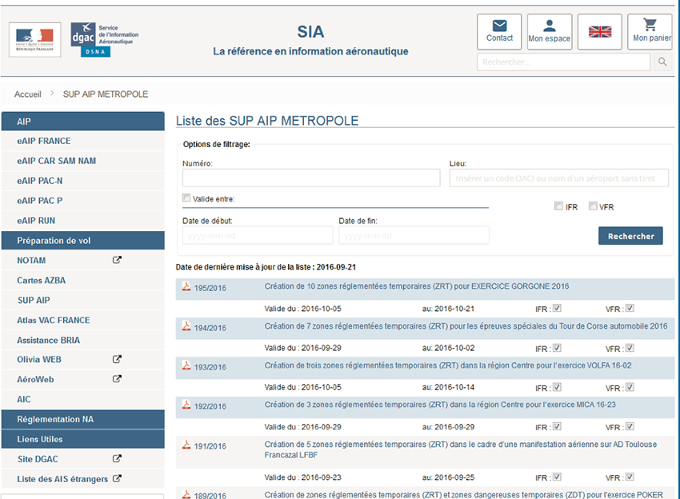This screenshot has height=499, width=680.
Task: Enable the Valide entre checkbox
Action: point(186,198)
